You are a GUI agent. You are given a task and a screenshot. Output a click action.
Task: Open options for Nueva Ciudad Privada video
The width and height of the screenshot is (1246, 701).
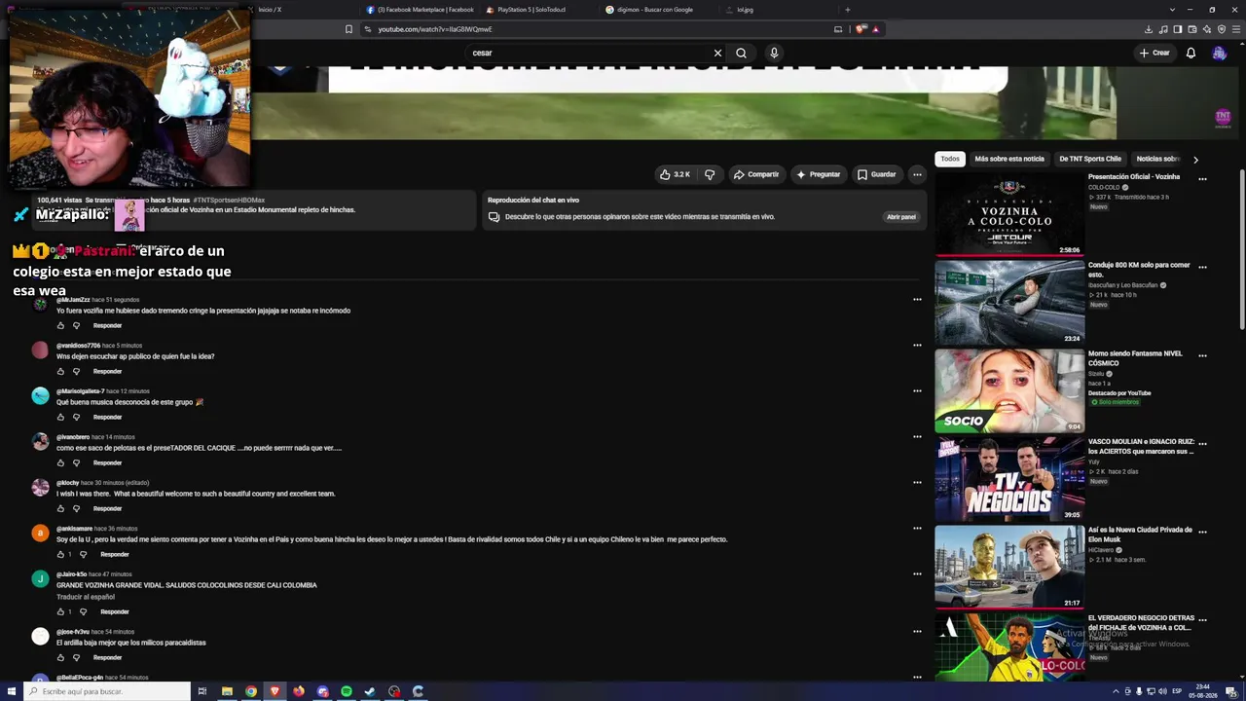[x=1202, y=532]
